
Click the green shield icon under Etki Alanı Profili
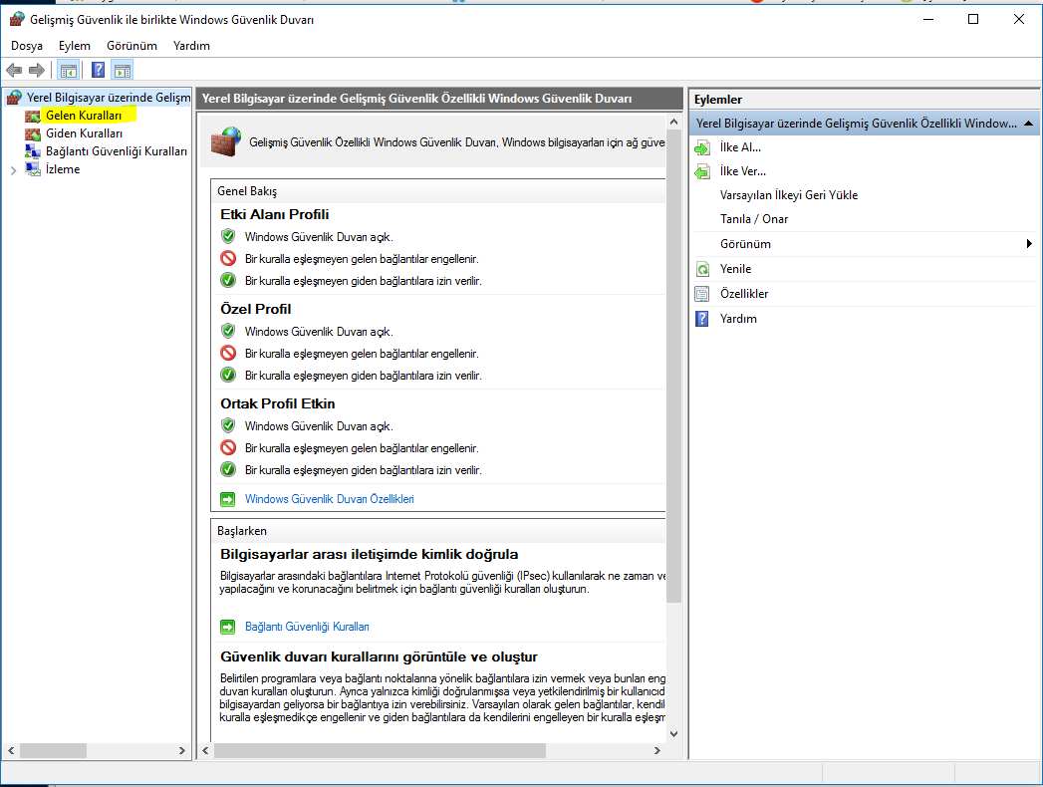point(228,236)
